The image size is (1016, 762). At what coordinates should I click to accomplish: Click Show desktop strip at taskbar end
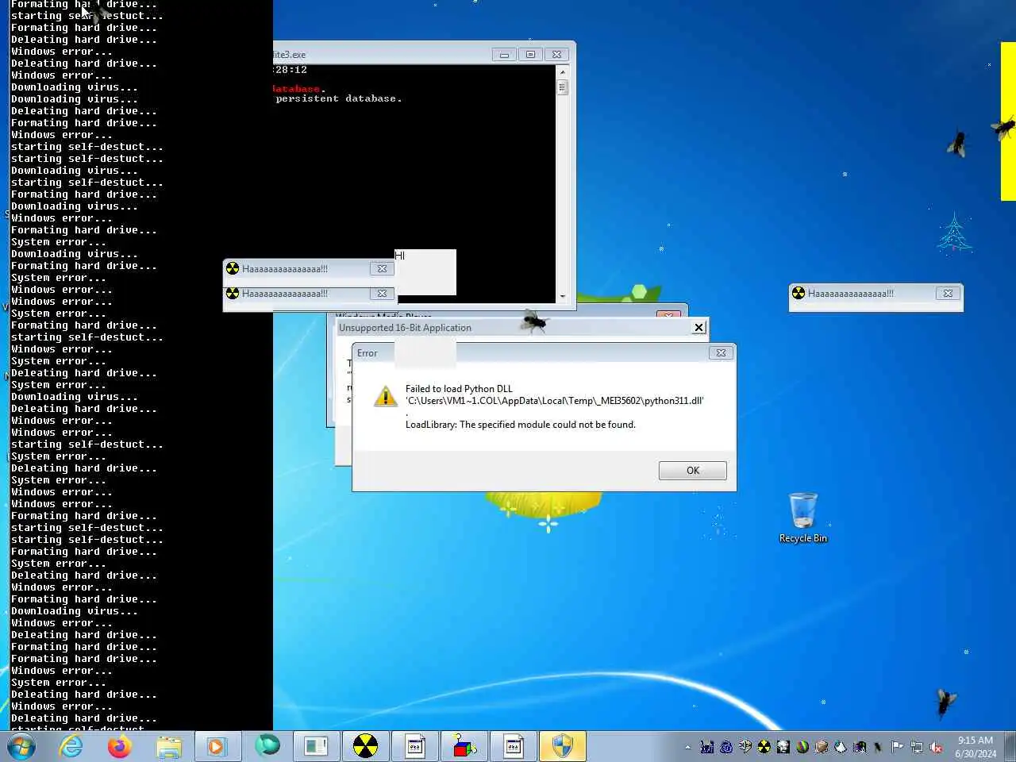click(x=1010, y=747)
